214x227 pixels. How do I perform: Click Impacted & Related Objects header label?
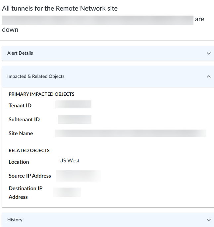(36, 76)
